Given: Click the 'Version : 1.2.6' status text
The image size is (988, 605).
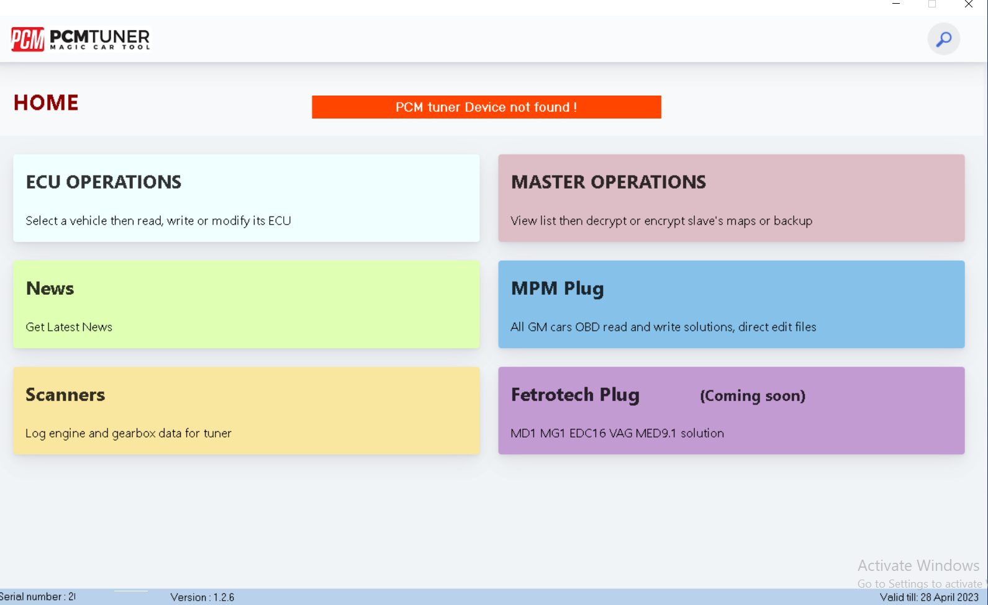Looking at the screenshot, I should pos(202,597).
